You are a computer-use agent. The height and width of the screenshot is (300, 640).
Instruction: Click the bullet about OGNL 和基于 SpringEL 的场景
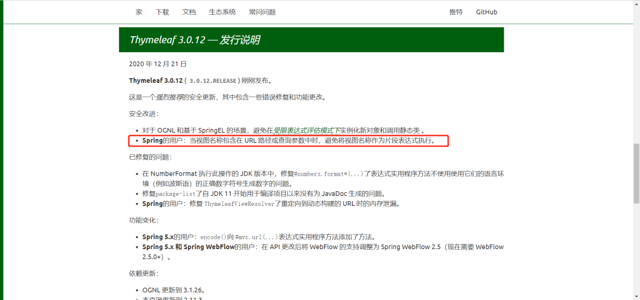tap(284, 131)
